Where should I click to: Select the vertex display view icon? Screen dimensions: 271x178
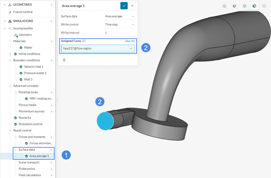[264, 6]
